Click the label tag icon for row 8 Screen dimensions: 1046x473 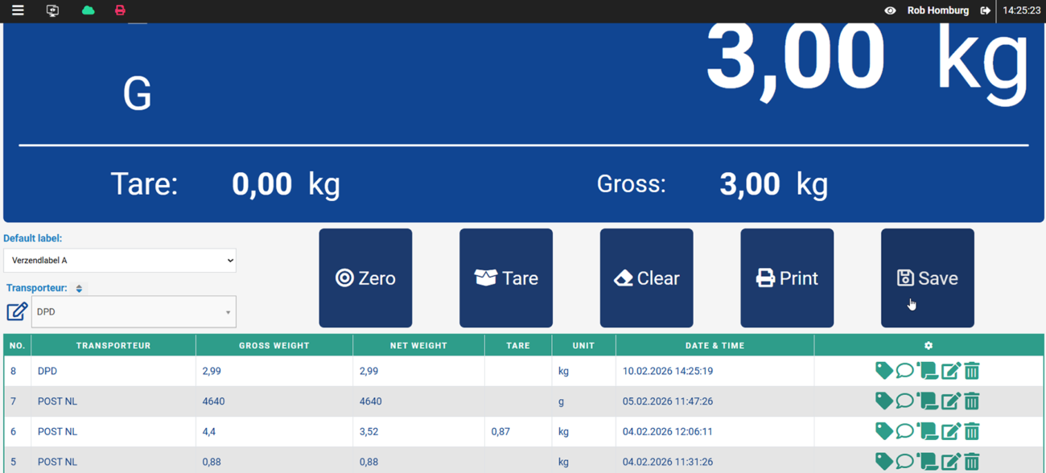[x=883, y=371]
